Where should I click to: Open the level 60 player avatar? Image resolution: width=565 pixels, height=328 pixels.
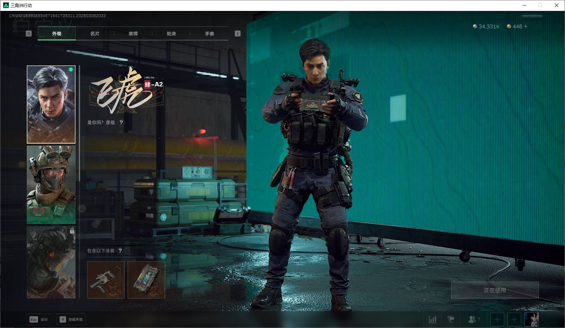click(x=531, y=320)
